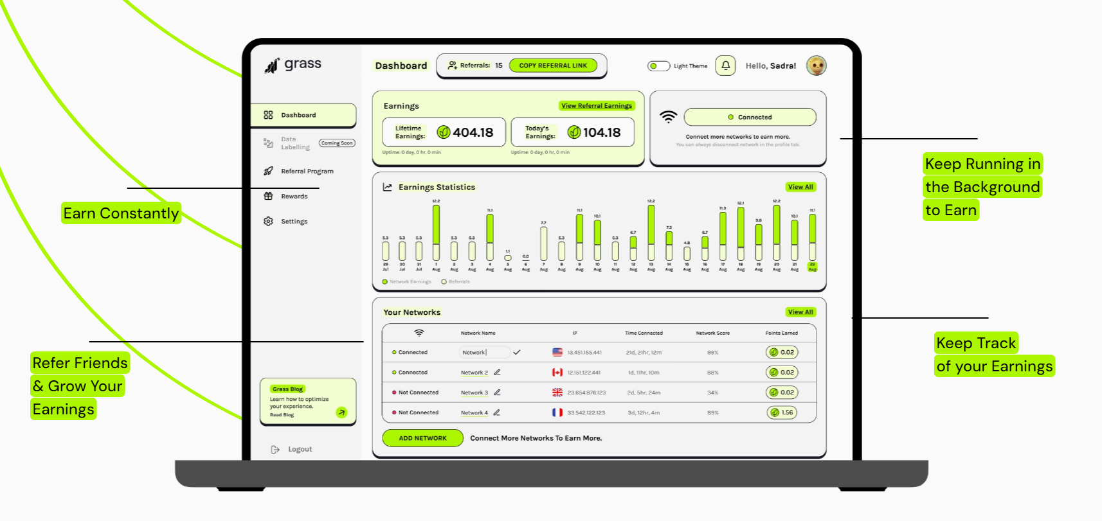The image size is (1102, 521).
Task: Click the Network 2 link
Action: point(474,373)
